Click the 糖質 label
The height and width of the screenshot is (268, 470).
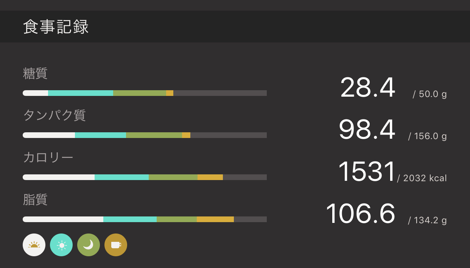click(x=35, y=73)
